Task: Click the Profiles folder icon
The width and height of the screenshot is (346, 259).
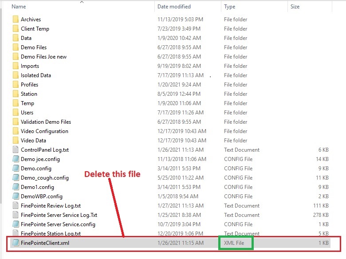Action: click(x=16, y=85)
